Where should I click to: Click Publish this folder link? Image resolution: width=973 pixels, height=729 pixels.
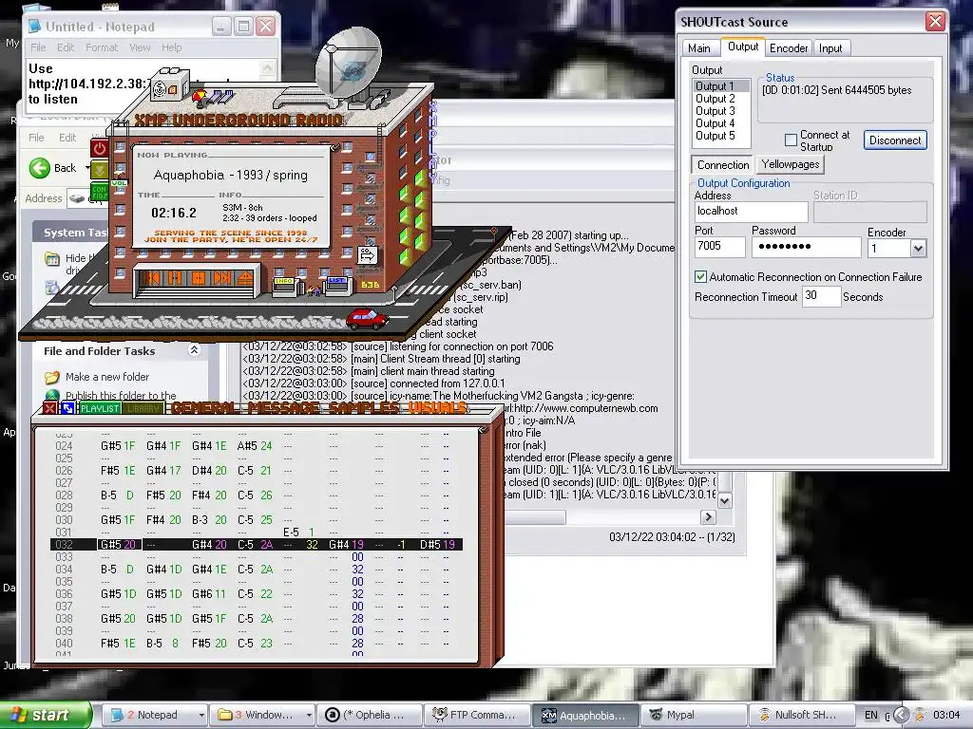(121, 396)
